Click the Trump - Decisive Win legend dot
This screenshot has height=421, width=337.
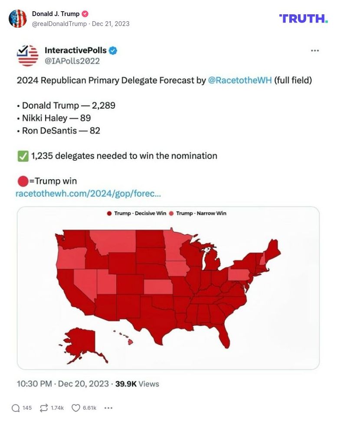[x=108, y=213]
